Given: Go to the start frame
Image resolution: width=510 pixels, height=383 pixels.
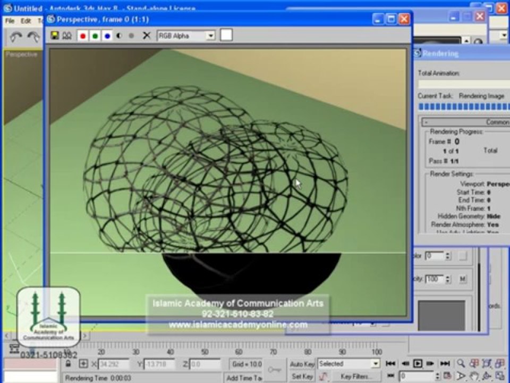Looking at the screenshot, I should [390, 363].
